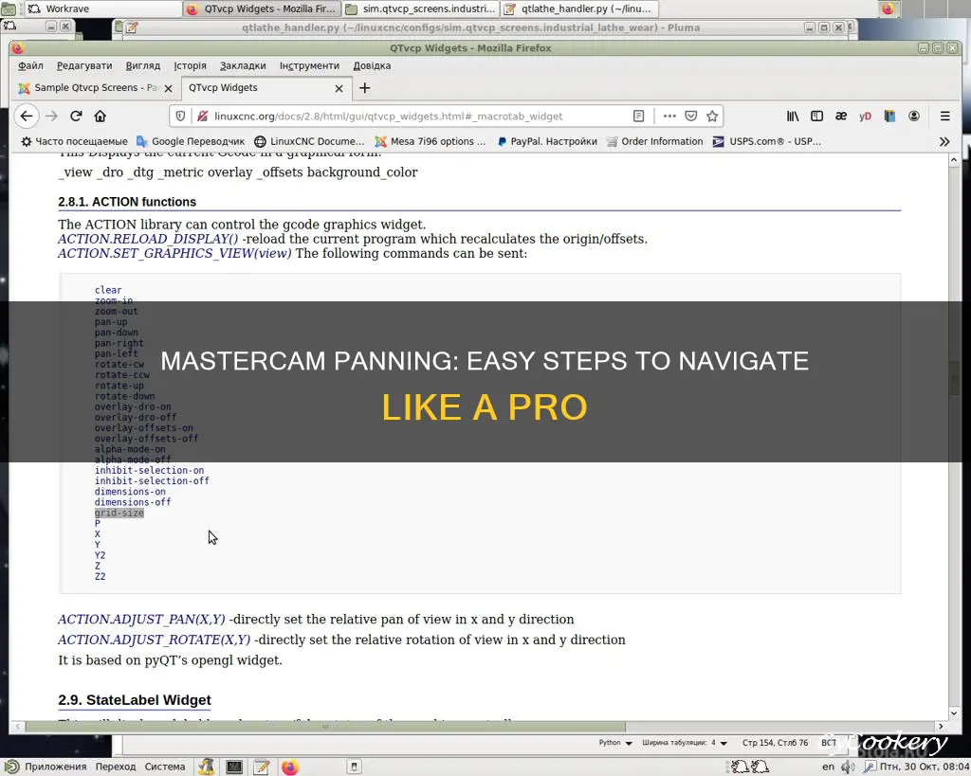Reload the current Firefox page

point(76,116)
